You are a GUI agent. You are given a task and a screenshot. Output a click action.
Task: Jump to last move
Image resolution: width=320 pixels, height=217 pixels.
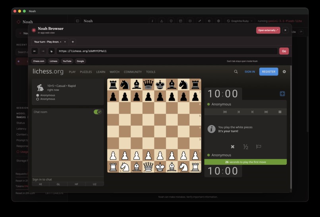(x=266, y=112)
